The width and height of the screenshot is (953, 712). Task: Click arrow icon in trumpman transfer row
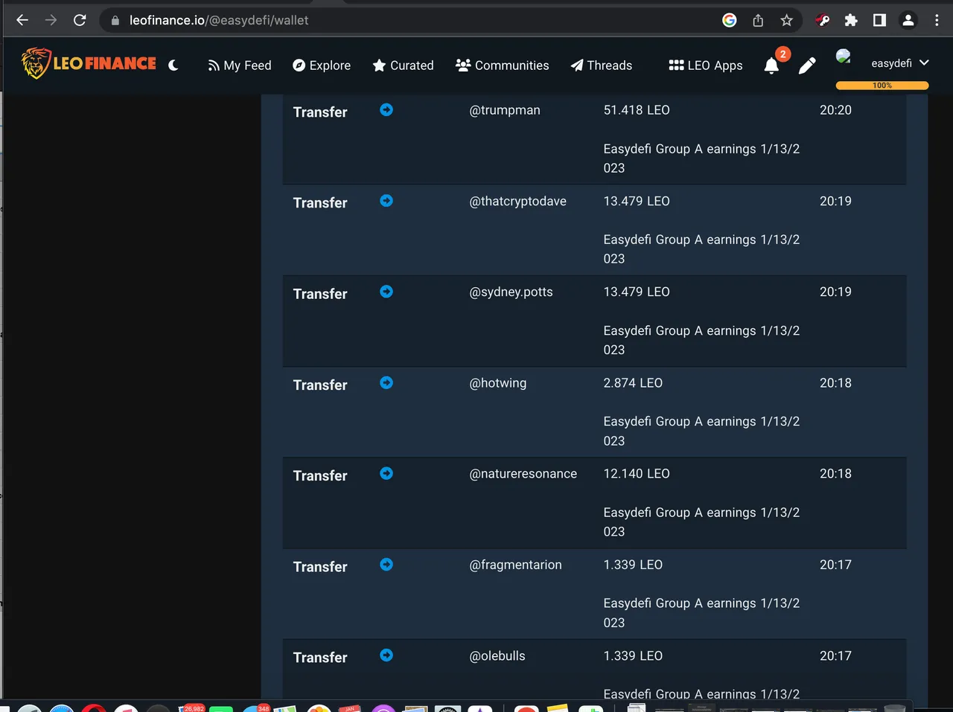(386, 110)
